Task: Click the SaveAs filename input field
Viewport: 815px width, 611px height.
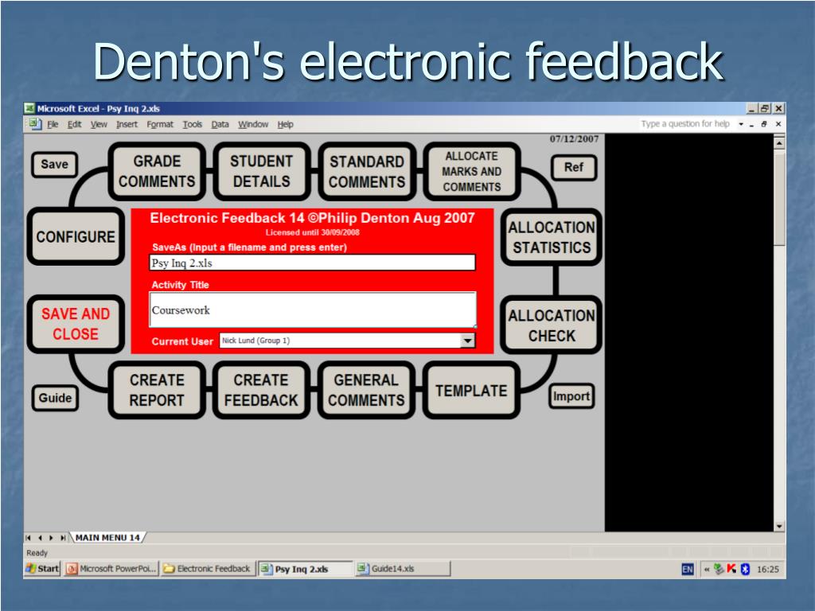Action: click(x=312, y=263)
